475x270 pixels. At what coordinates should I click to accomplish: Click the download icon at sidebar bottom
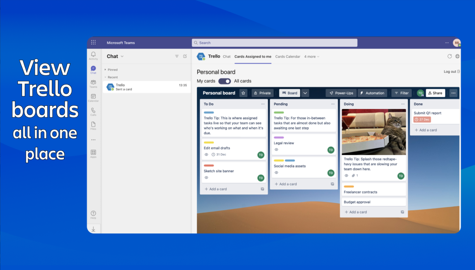(x=93, y=229)
